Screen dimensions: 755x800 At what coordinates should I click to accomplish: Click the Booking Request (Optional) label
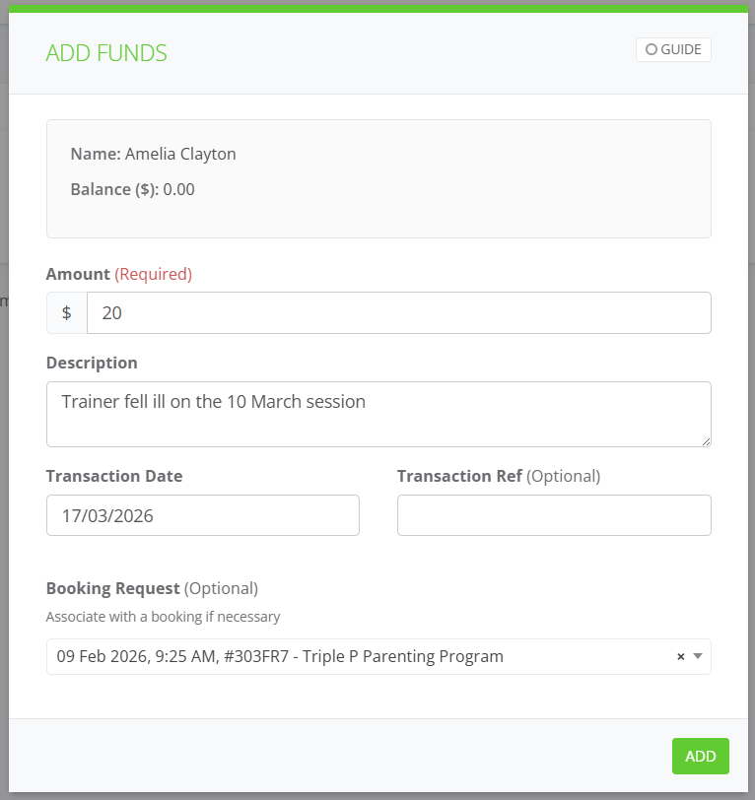(x=152, y=588)
